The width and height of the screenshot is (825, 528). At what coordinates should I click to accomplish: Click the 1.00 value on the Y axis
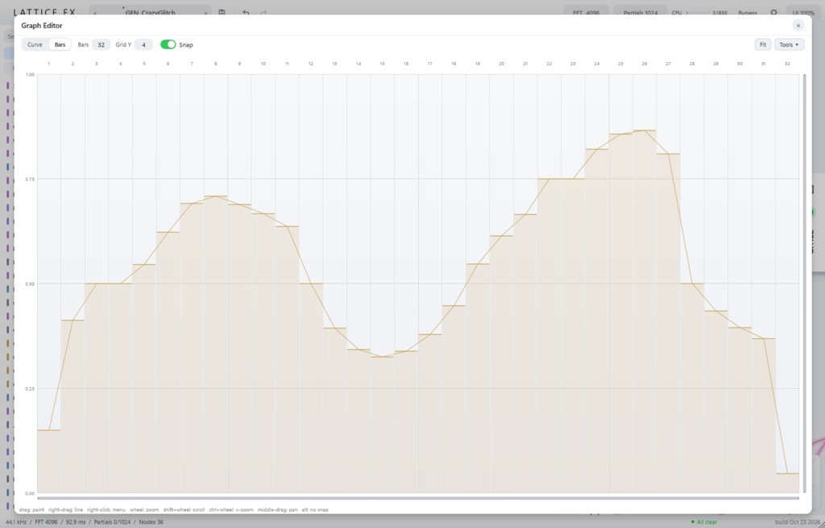tap(30, 75)
